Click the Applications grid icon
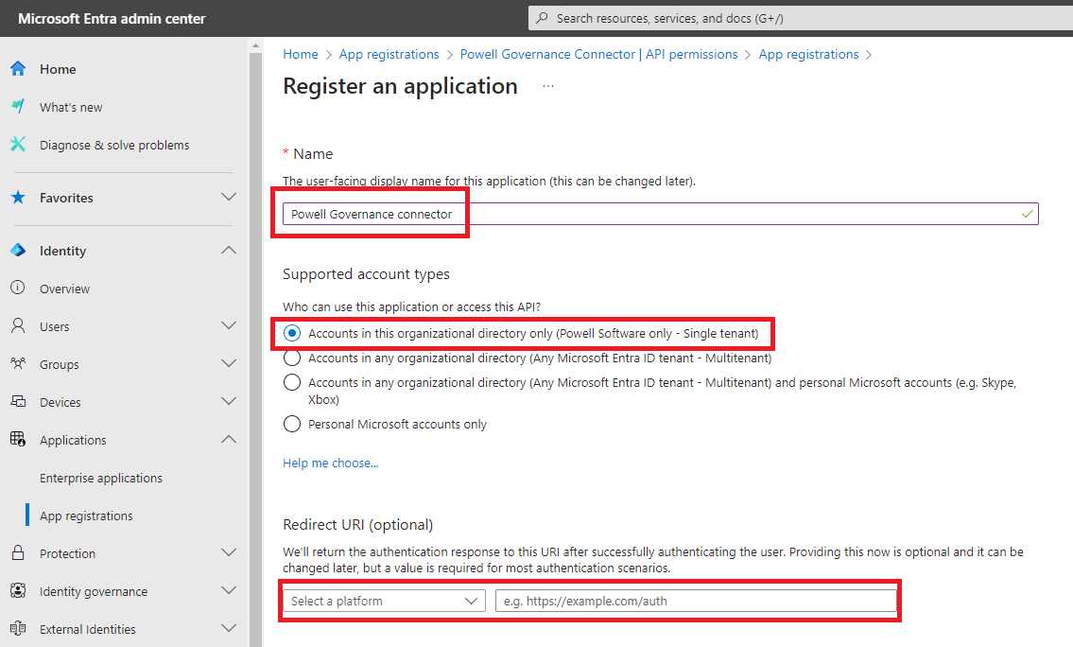Image resolution: width=1073 pixels, height=647 pixels. [19, 439]
